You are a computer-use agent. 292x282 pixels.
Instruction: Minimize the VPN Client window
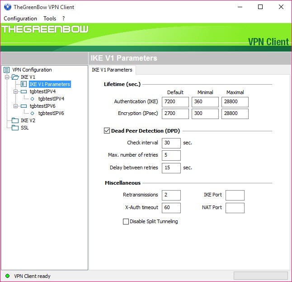240,7
